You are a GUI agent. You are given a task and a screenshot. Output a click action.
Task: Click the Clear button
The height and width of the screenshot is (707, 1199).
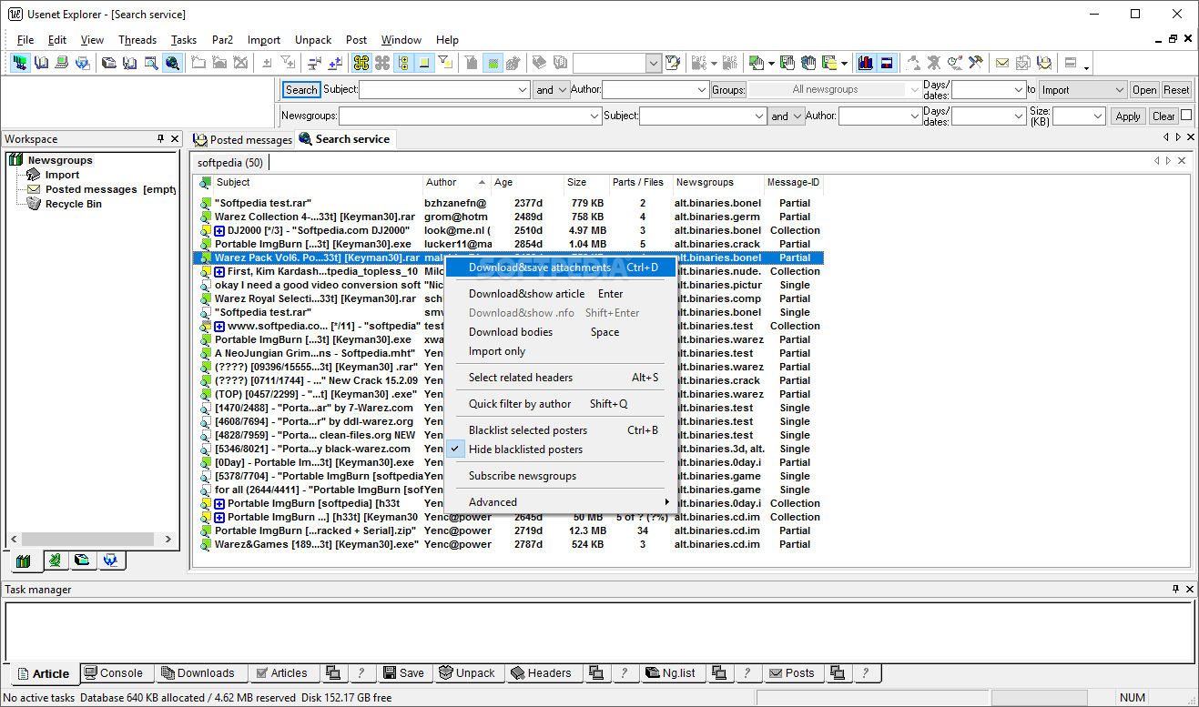point(1163,116)
